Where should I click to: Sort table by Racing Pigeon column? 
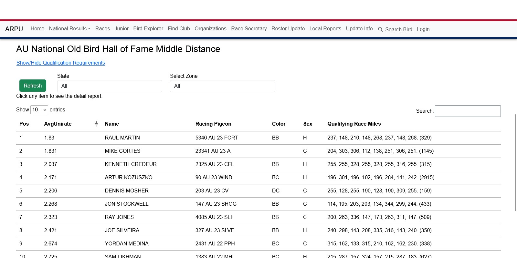click(x=213, y=124)
